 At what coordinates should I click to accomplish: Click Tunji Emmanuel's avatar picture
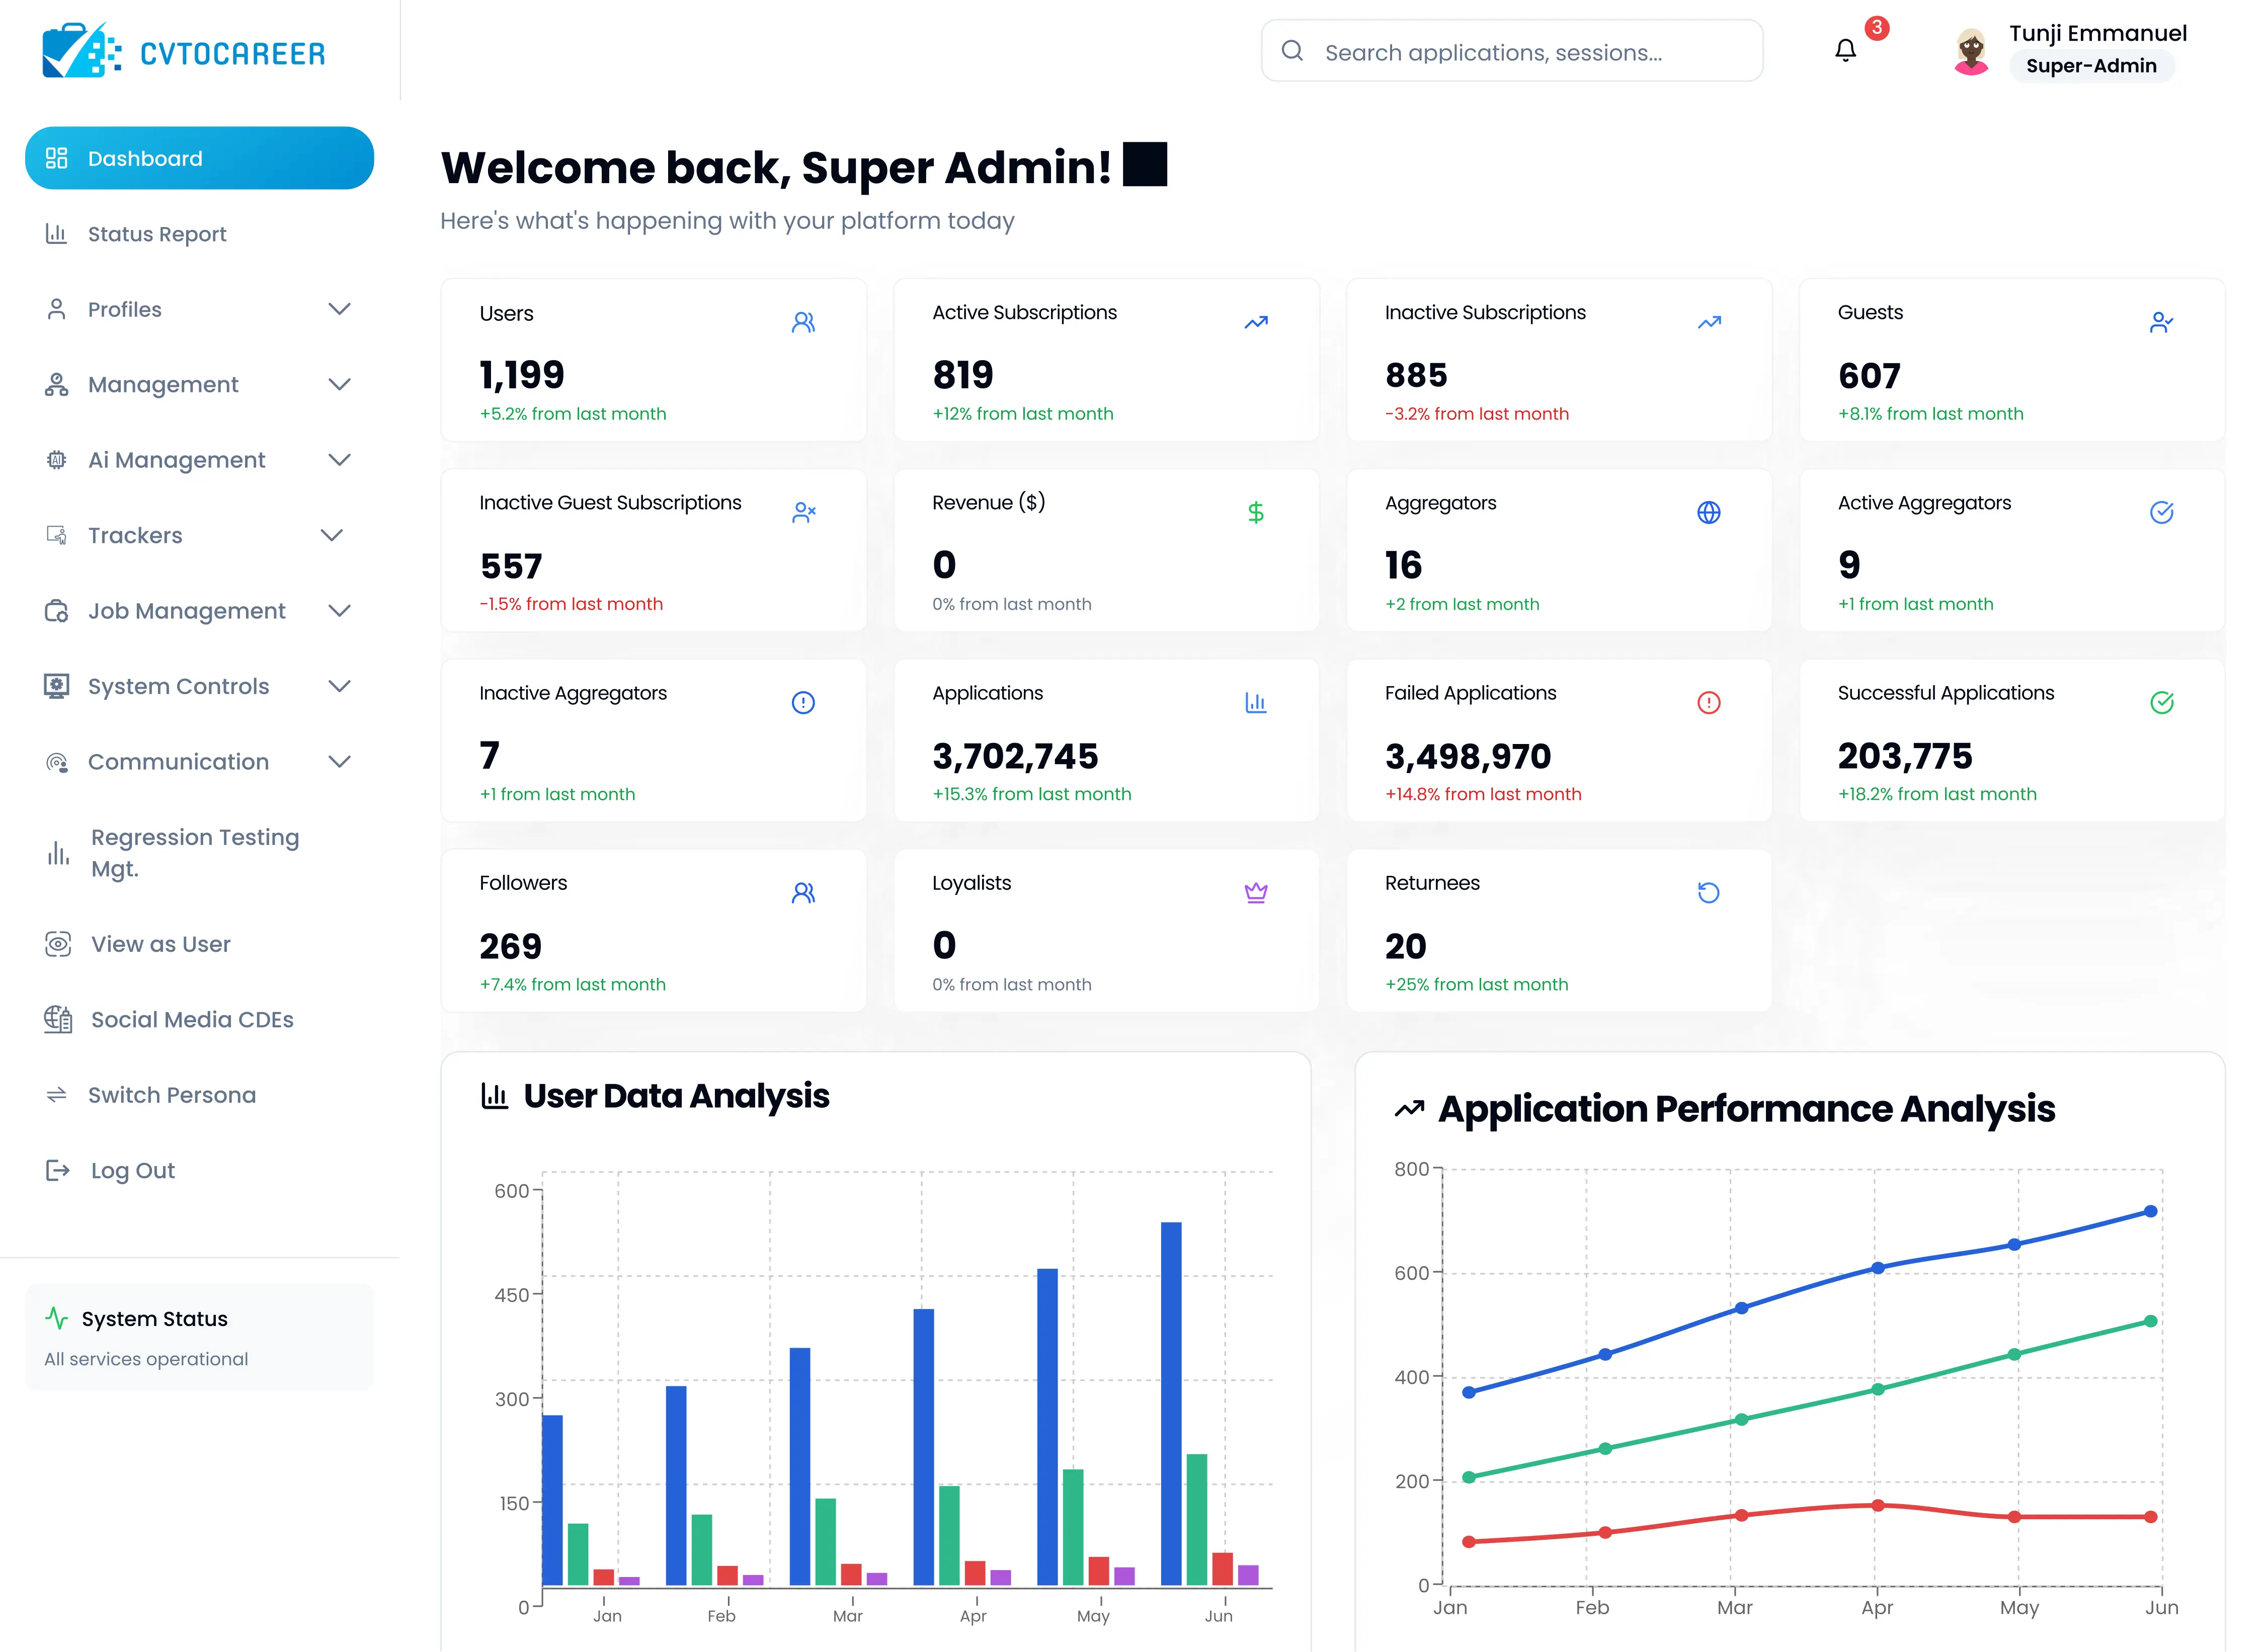pyautogui.click(x=1971, y=50)
